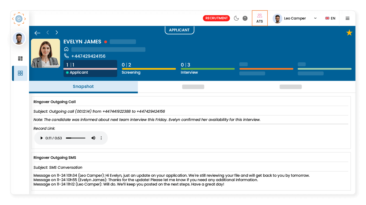The image size is (366, 205).
Task: Open the ATS section from the top bar
Action: [x=260, y=18]
